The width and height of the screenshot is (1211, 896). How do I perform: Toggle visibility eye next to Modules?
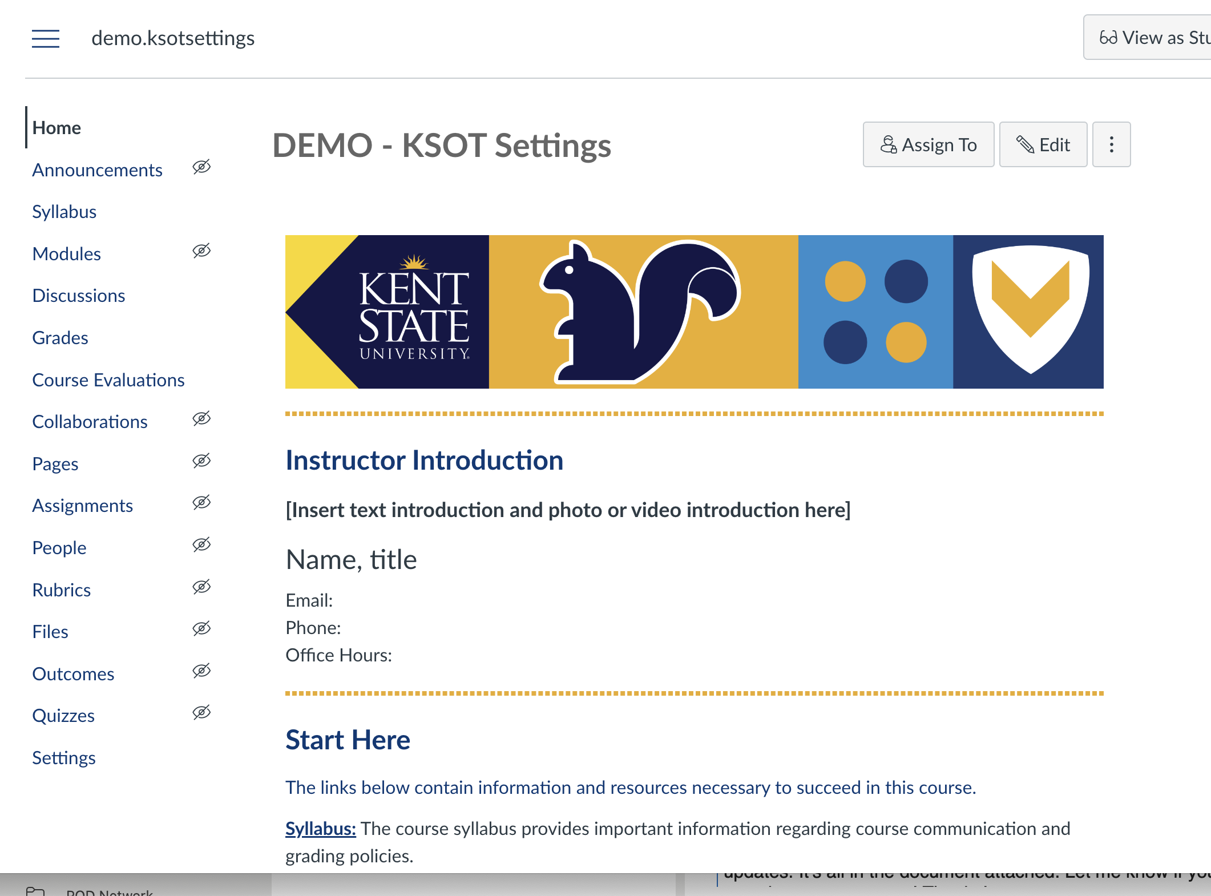tap(201, 251)
